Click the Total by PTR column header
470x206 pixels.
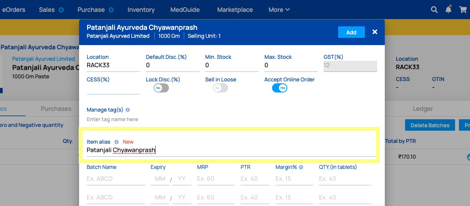(400, 141)
